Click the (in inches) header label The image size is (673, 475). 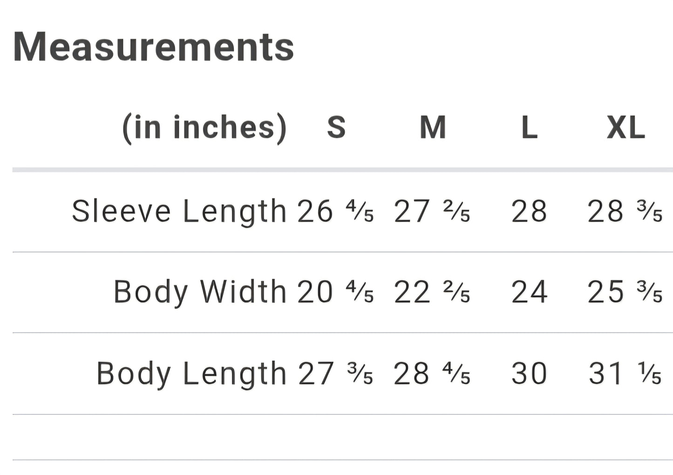[204, 127]
